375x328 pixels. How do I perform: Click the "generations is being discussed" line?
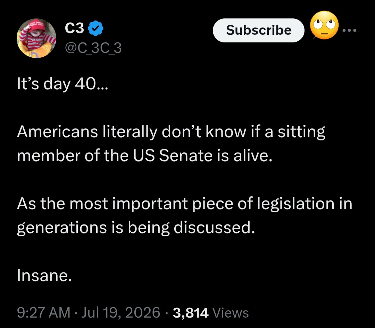pos(136,228)
